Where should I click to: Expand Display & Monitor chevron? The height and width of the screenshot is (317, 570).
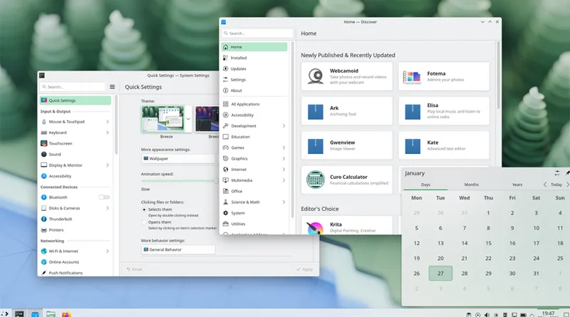108,165
